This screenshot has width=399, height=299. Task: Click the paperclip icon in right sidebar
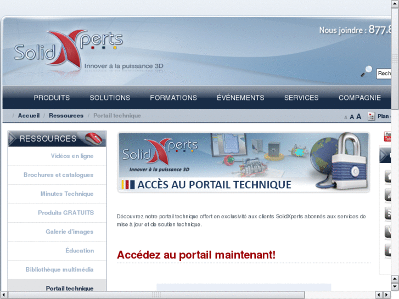coord(387,195)
